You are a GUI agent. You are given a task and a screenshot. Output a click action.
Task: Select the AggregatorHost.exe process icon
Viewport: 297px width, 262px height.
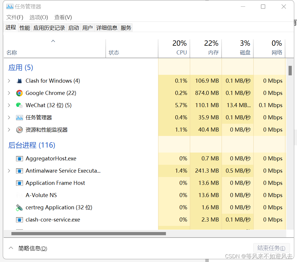[x=19, y=158]
